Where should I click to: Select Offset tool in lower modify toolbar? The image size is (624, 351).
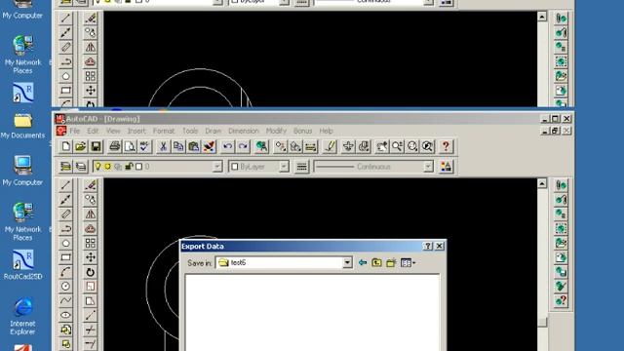pos(91,228)
